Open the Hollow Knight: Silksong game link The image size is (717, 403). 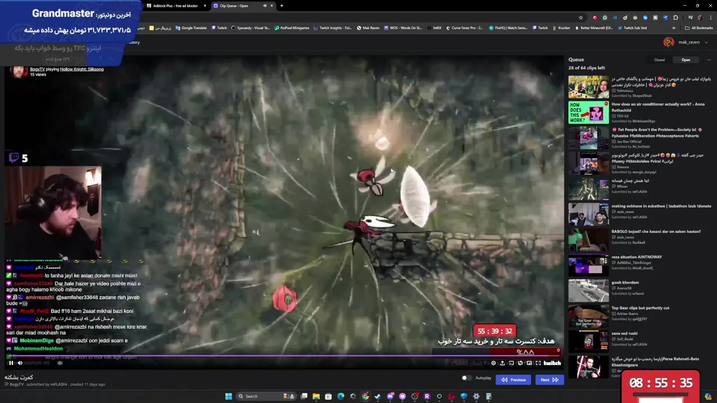click(82, 69)
